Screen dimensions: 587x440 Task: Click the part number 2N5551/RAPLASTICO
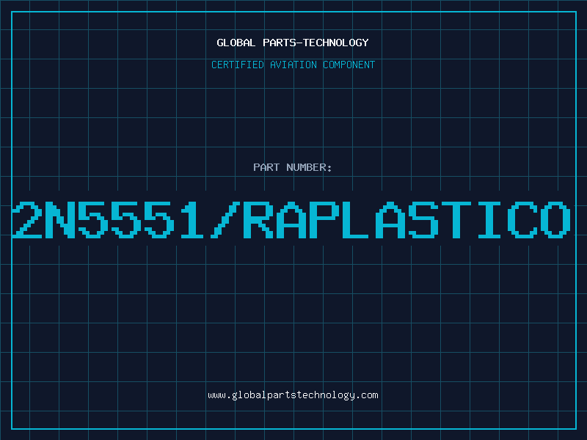click(x=291, y=220)
